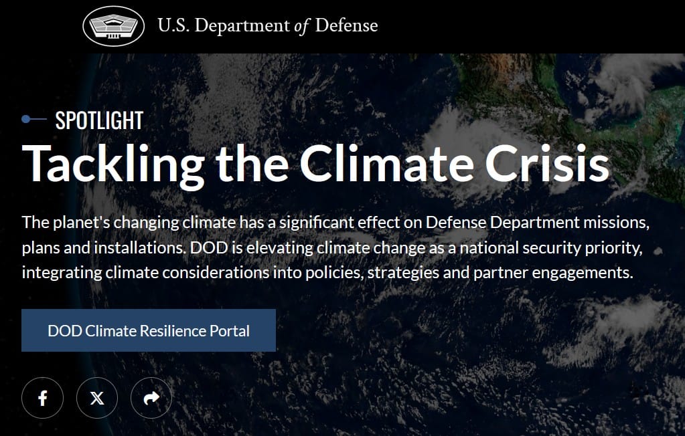Click the italic "of" in the site title

tap(301, 26)
